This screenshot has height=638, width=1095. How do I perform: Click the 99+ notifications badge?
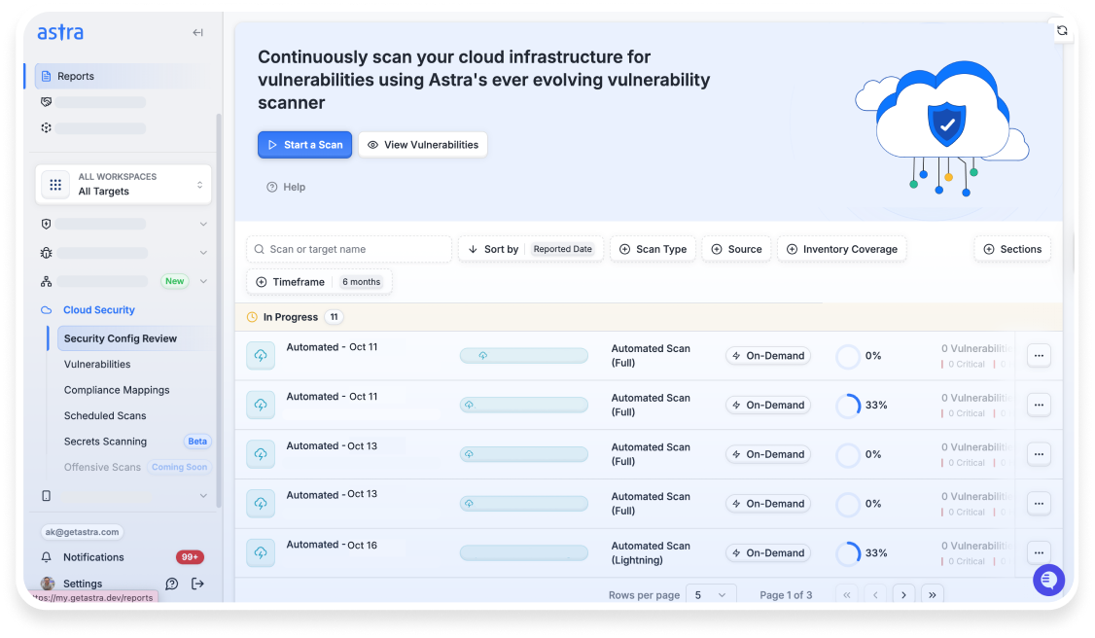(190, 557)
